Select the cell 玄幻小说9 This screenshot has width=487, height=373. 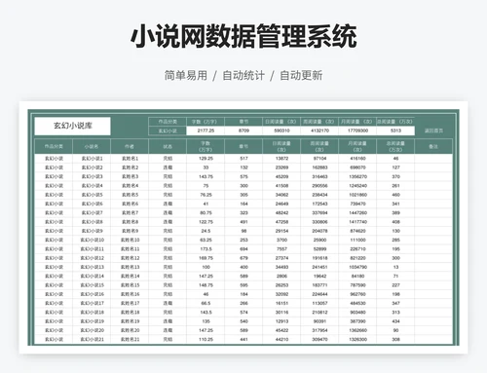coord(92,231)
